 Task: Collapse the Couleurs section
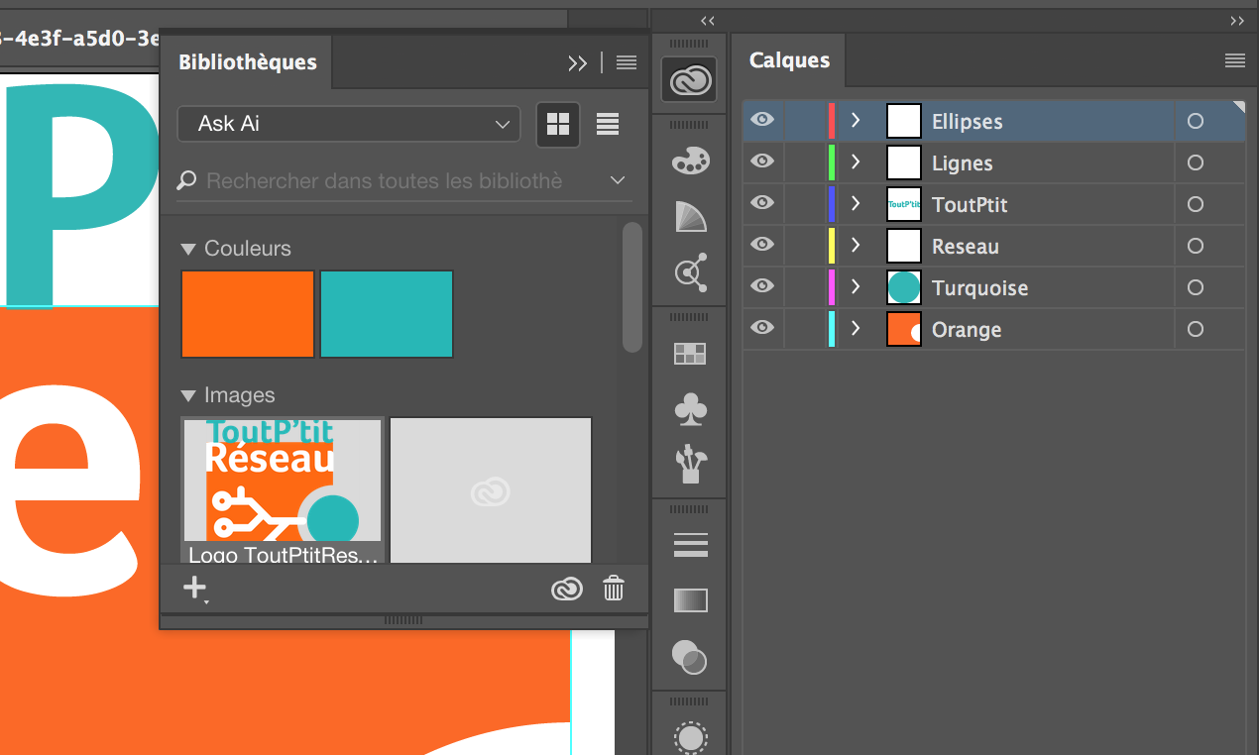coord(189,248)
